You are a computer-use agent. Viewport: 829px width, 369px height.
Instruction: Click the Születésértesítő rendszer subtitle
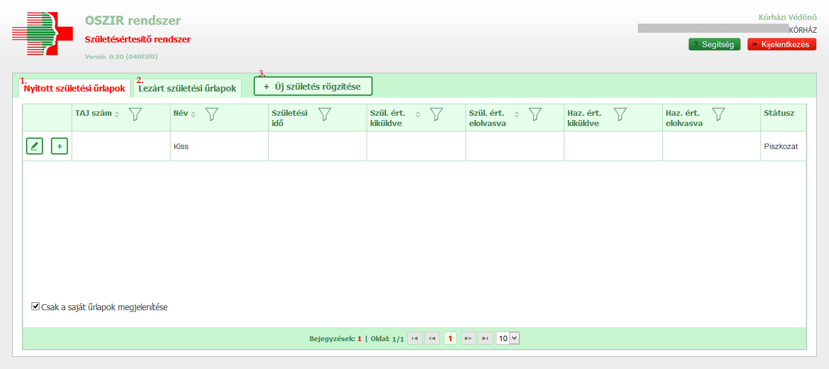tap(138, 39)
